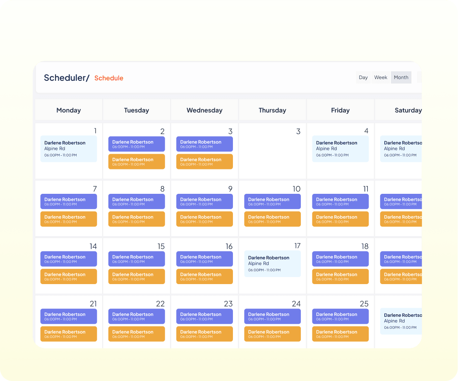The image size is (458, 381).
Task: Open the orange shift card under Wednesday's 3
Action: coord(204,162)
